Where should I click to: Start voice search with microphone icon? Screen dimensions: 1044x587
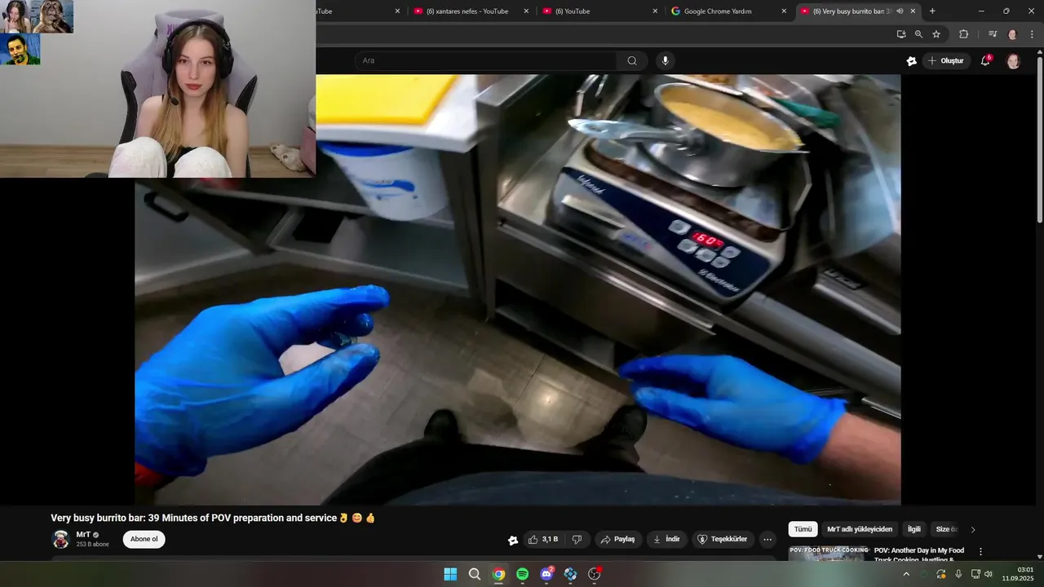[x=666, y=60]
